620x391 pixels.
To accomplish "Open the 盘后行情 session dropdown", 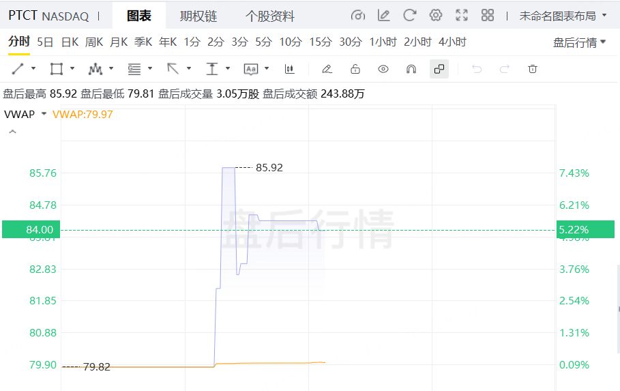I will point(579,42).
